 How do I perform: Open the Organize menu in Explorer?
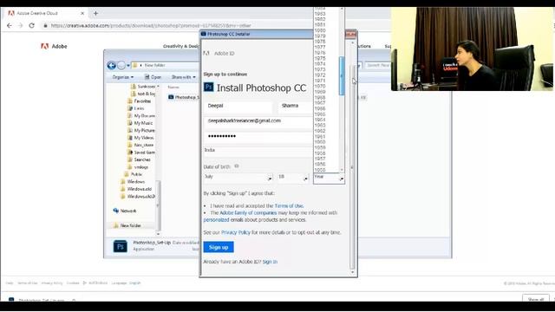123,77
